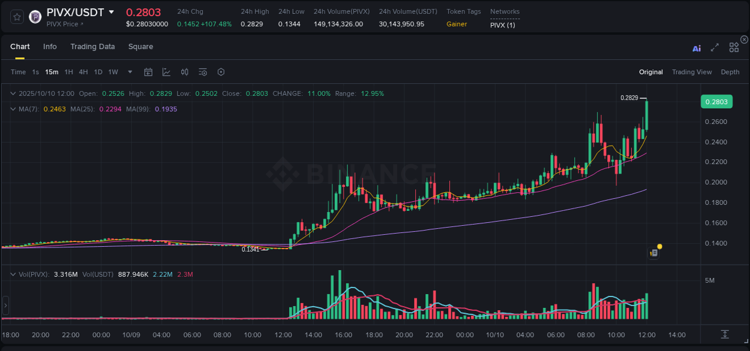Launch the Ai analysis feature
The height and width of the screenshot is (351, 750).
[697, 47]
